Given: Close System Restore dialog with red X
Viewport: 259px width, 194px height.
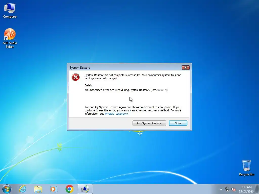Looking at the screenshot, I should [186, 67].
